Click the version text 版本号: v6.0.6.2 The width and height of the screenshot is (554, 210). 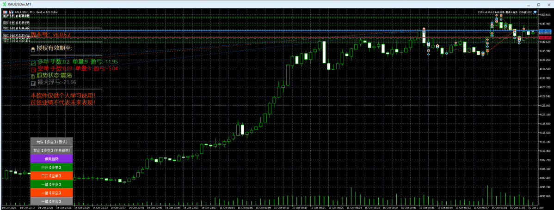50,35
